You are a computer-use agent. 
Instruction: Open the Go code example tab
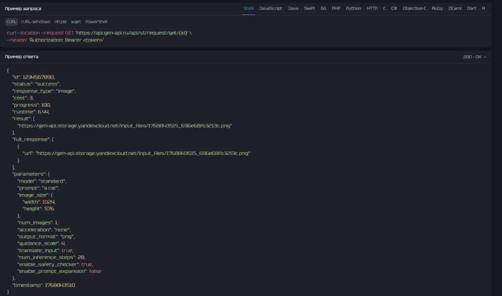323,8
